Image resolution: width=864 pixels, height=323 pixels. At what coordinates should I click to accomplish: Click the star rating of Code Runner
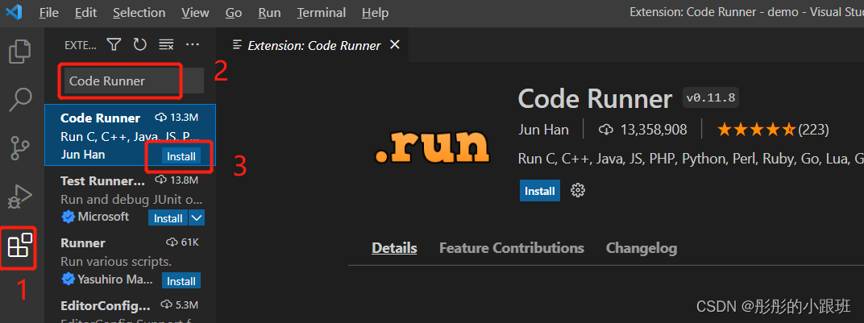coord(756,130)
